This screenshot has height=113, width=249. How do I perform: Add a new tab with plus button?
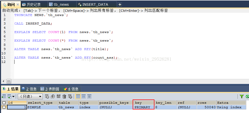click(120, 5)
